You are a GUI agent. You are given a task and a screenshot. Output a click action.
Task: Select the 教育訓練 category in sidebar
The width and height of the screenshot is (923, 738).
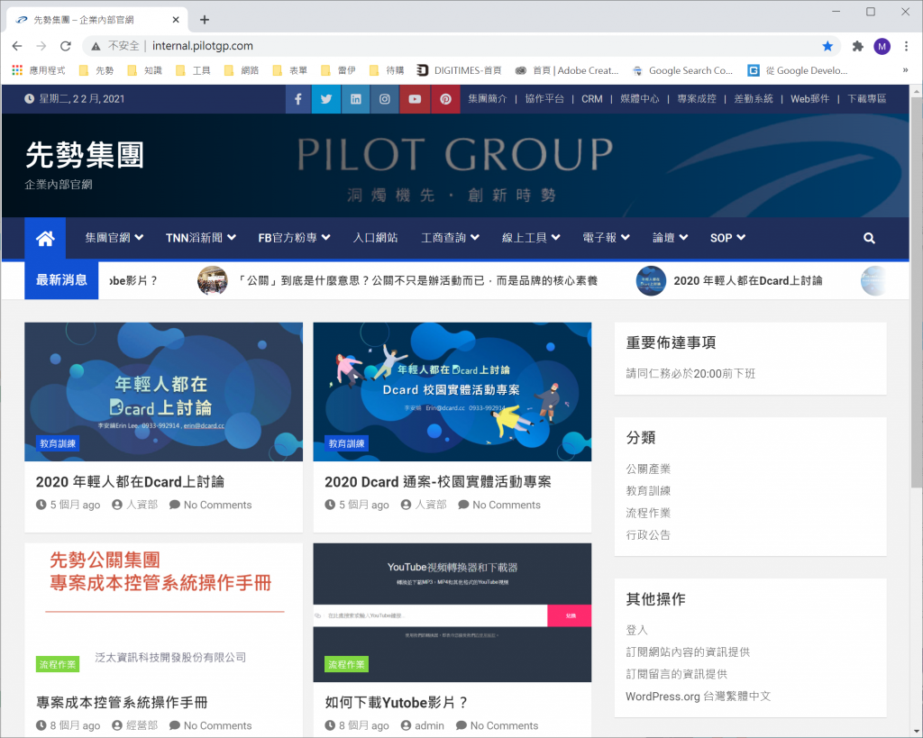click(x=648, y=491)
